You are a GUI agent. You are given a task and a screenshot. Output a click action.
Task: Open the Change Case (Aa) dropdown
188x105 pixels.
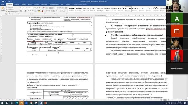point(40,8)
